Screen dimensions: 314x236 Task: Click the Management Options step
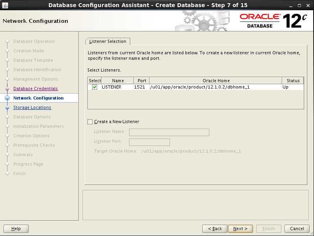click(x=36, y=79)
